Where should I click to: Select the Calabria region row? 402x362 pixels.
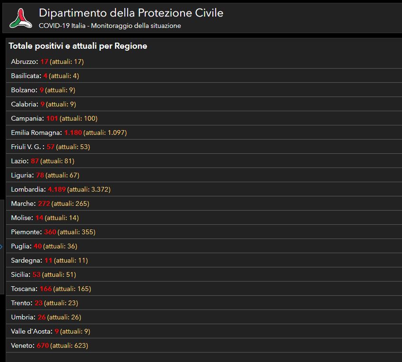(204, 104)
